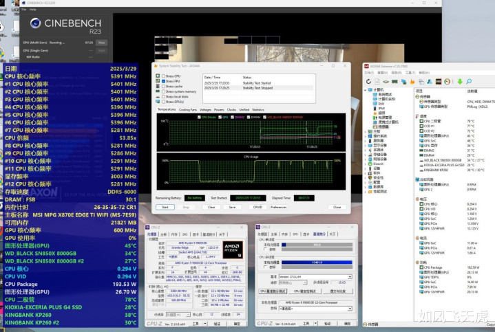
Task: Expand the 性能测试 tree node in AIDA64
Action: [x=366, y=191]
